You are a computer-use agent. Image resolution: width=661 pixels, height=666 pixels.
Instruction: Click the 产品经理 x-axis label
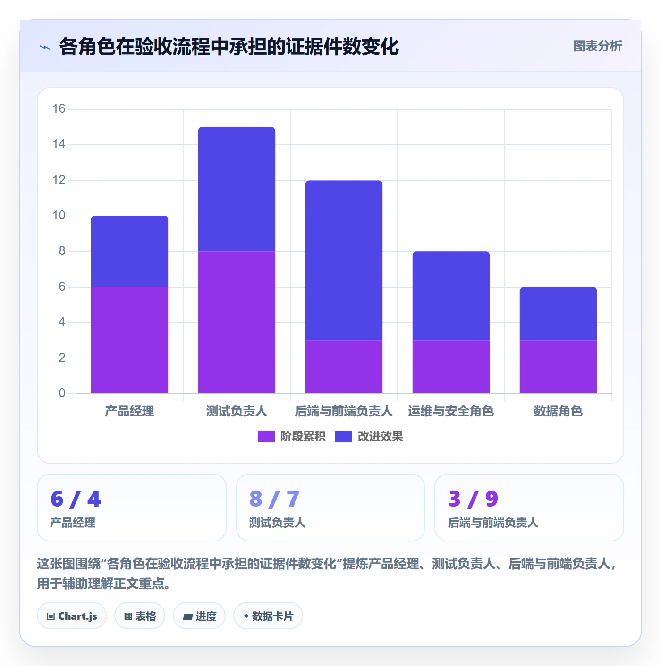coord(129,411)
